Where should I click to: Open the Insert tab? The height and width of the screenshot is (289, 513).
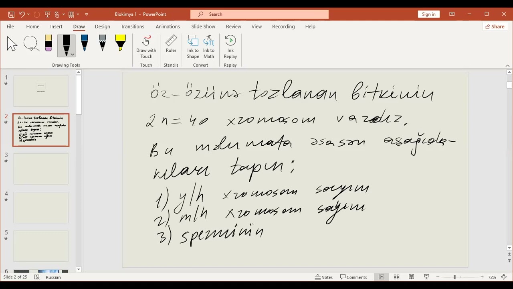coord(56,26)
